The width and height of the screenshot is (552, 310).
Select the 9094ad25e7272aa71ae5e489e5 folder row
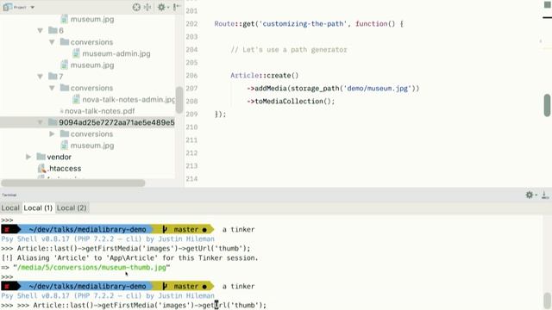click(87, 122)
